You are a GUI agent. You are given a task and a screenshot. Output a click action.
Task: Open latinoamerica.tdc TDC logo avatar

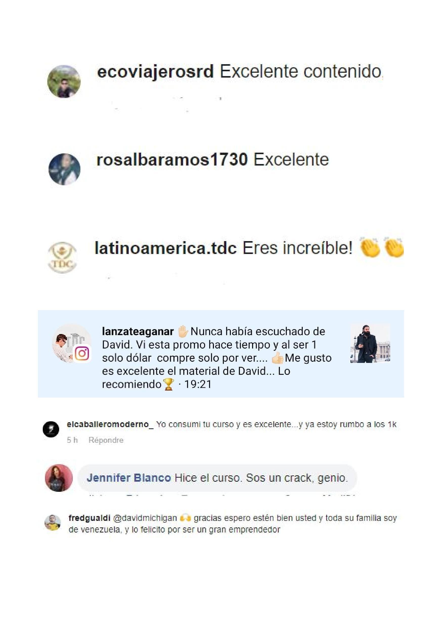tap(62, 257)
